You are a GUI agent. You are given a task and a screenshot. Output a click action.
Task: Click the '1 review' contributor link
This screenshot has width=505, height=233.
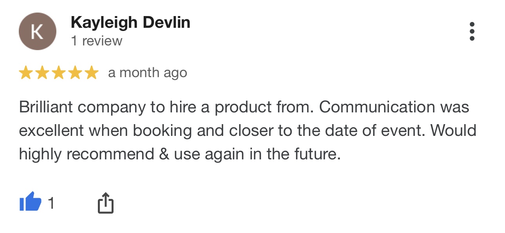(97, 41)
